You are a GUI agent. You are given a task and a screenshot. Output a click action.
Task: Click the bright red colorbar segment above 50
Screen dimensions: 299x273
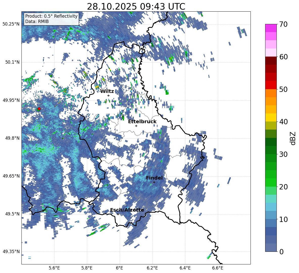(271, 85)
